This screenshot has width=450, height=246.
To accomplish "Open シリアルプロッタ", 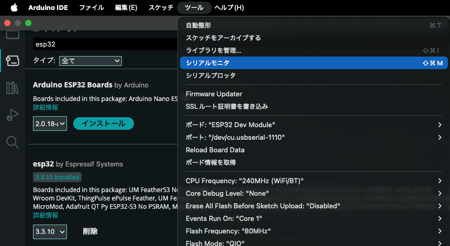I will coord(313,75).
